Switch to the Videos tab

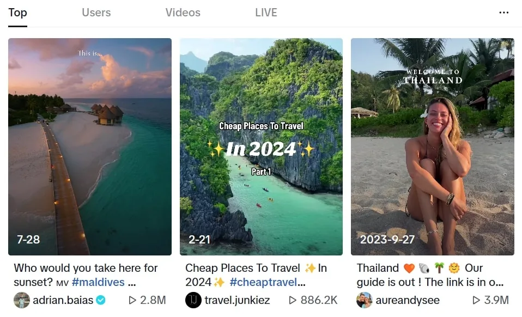(182, 12)
